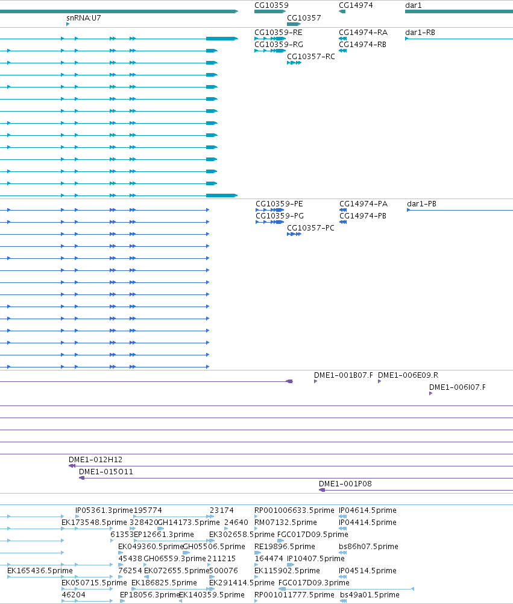This screenshot has height=604, width=513.
Task: Open the IP10407.5prime EST label
Action: [x=315, y=559]
